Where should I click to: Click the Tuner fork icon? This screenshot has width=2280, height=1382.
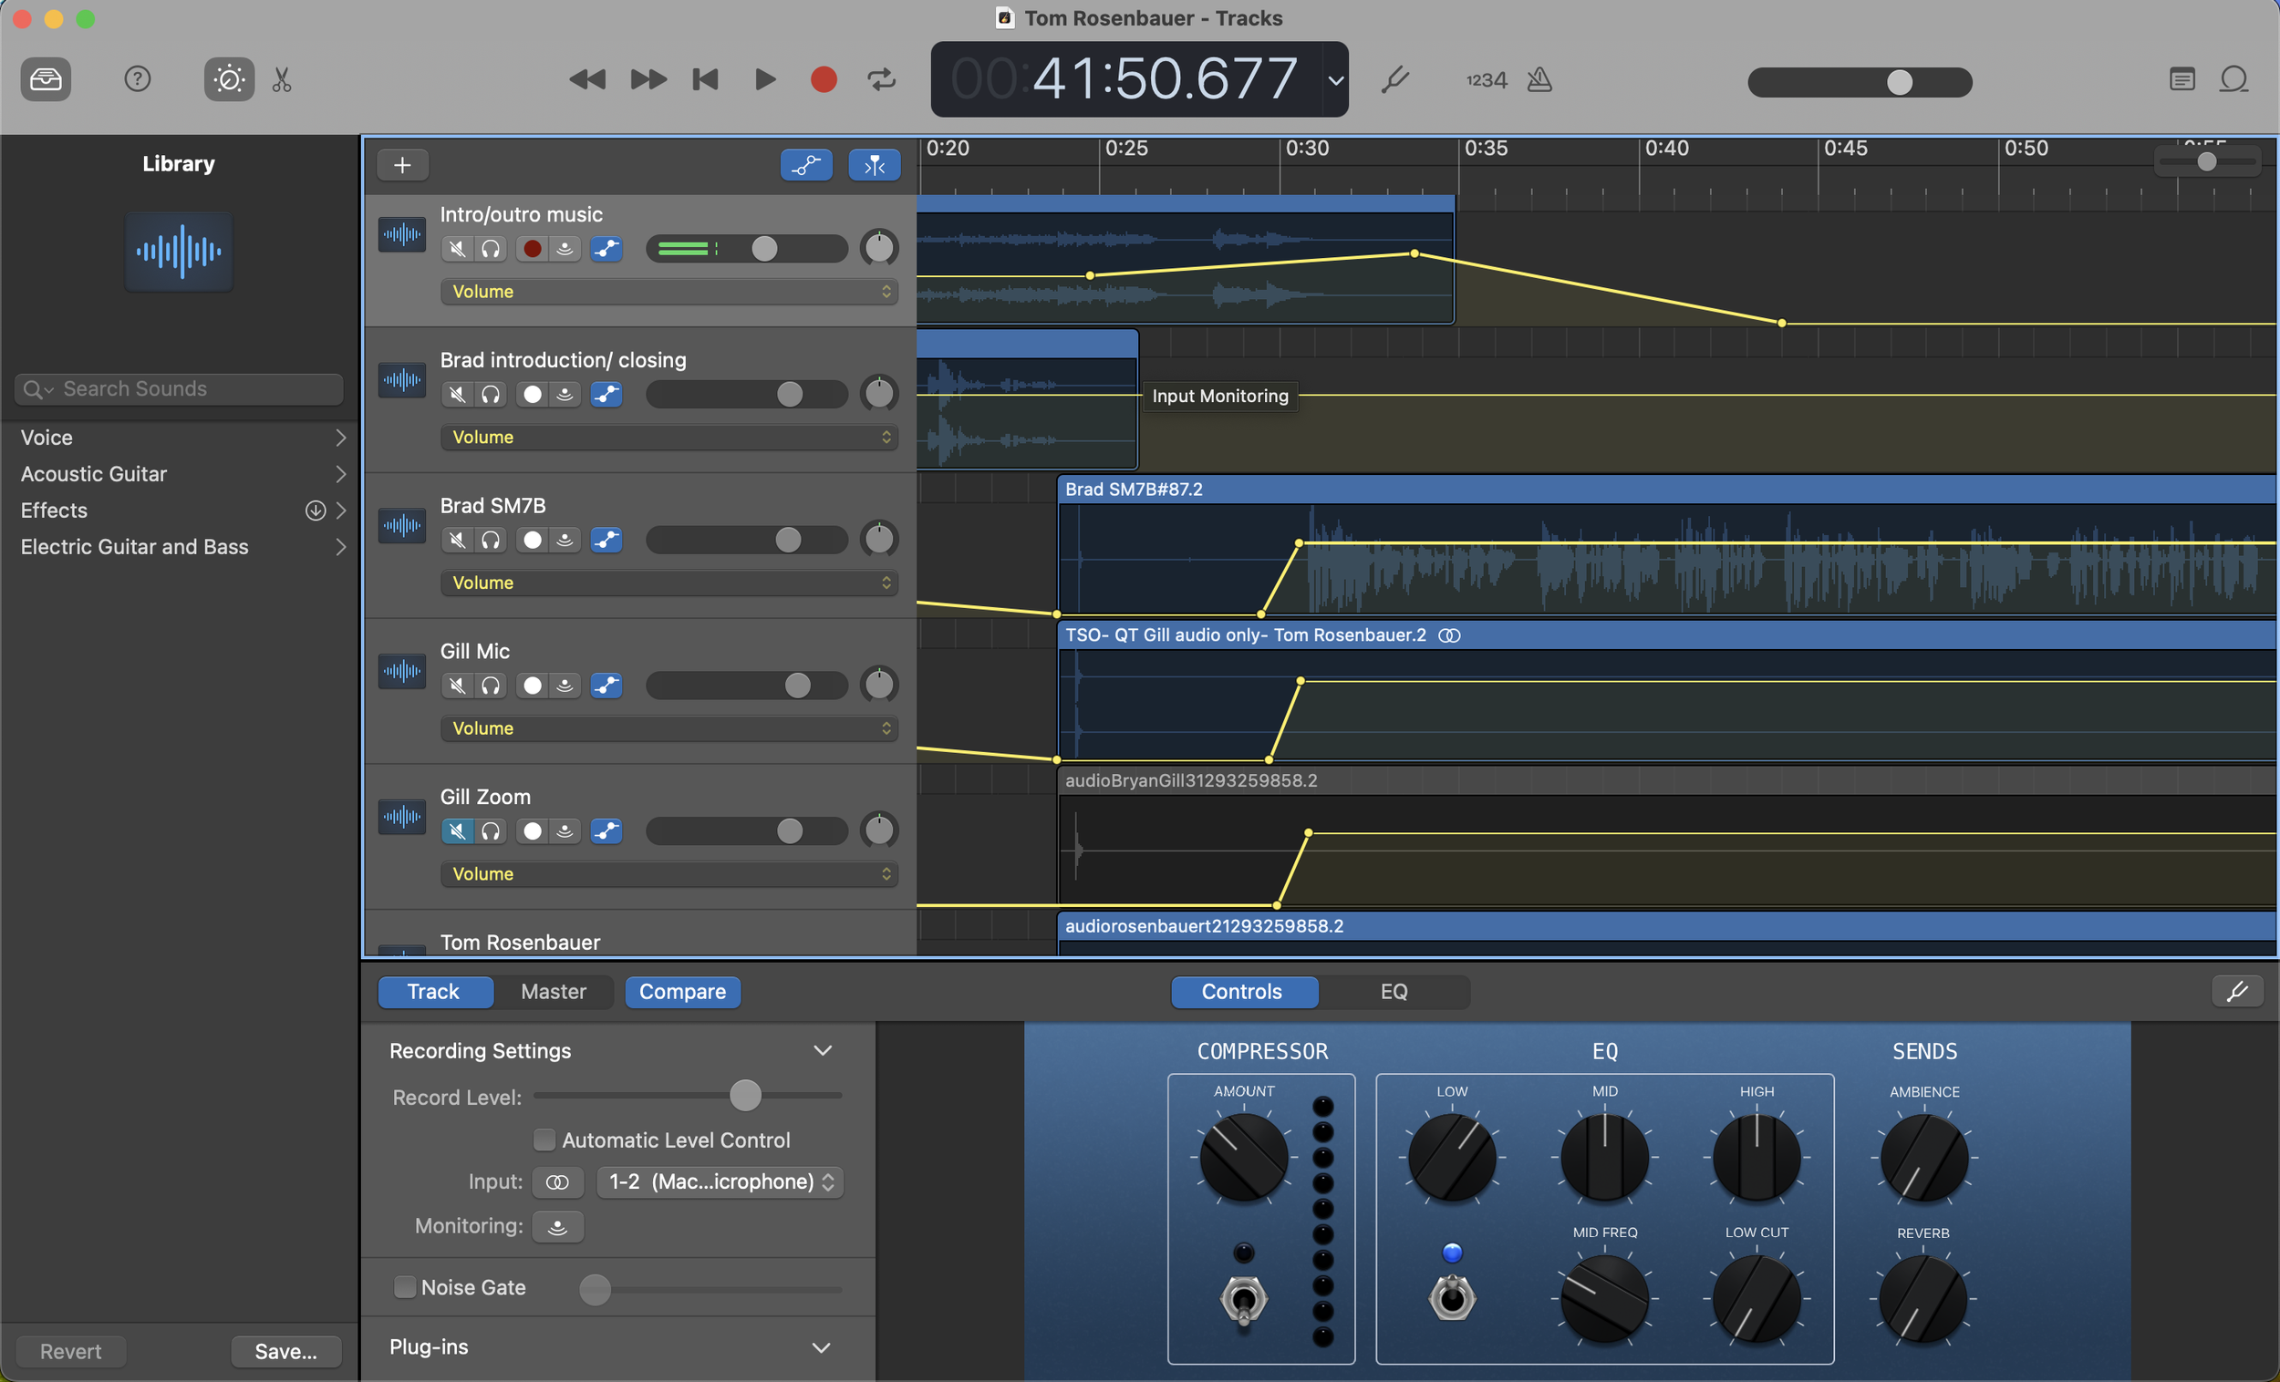tap(1394, 79)
